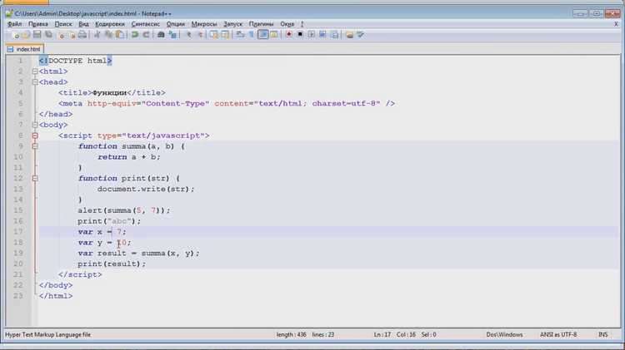Click the New file toolbar icon
The image size is (625, 350).
pyautogui.click(x=16, y=35)
